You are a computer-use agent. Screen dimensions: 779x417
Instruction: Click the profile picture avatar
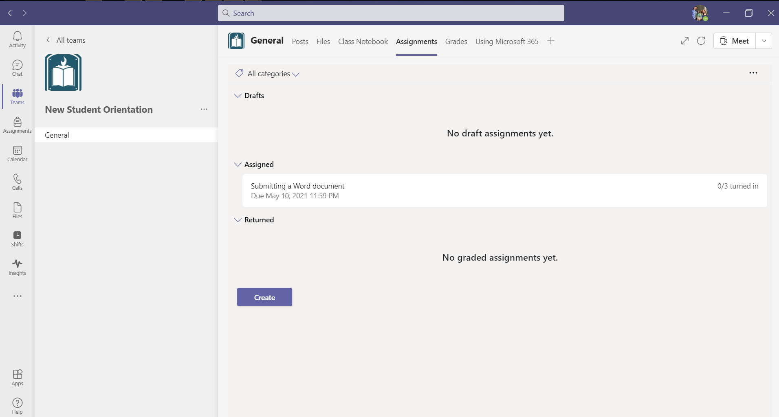[700, 13]
